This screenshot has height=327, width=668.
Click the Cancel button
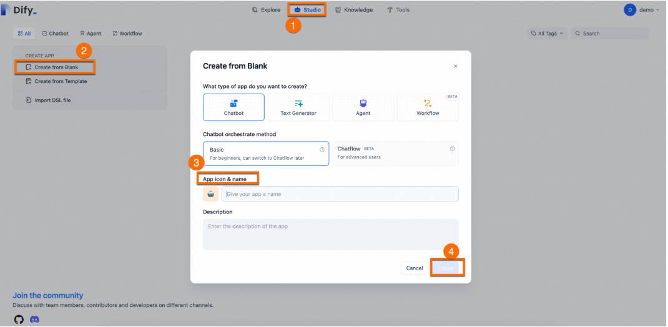point(415,268)
